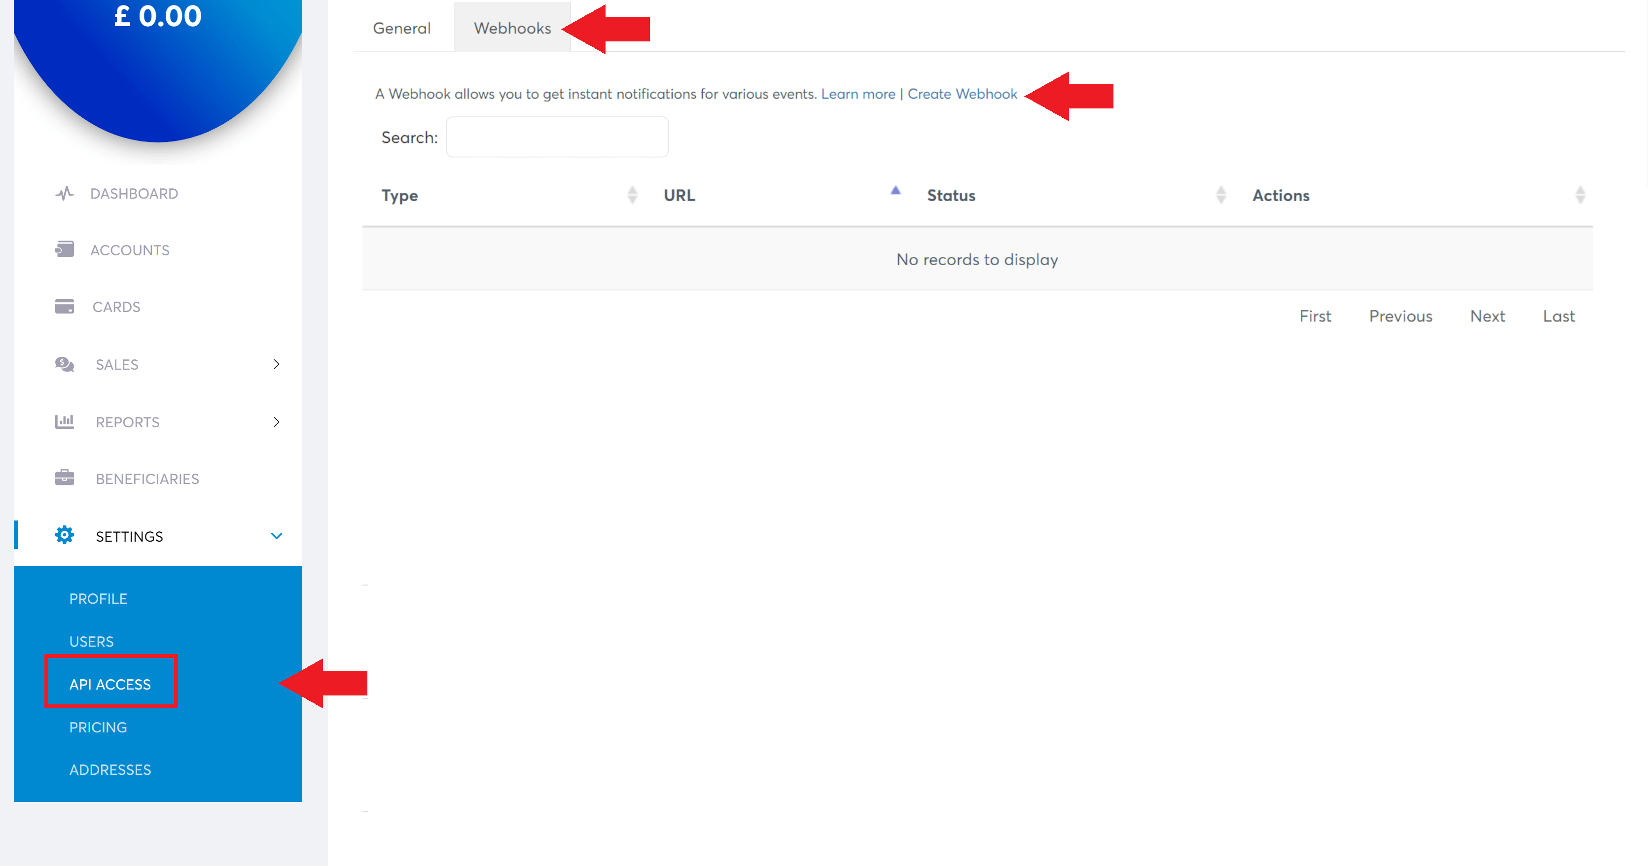Click the Reports bar chart icon
The image size is (1648, 866).
click(64, 421)
